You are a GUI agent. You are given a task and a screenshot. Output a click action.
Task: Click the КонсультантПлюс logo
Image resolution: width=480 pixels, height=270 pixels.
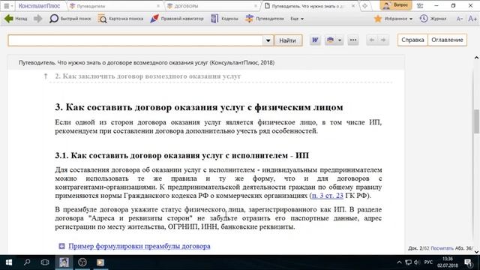click(39, 6)
